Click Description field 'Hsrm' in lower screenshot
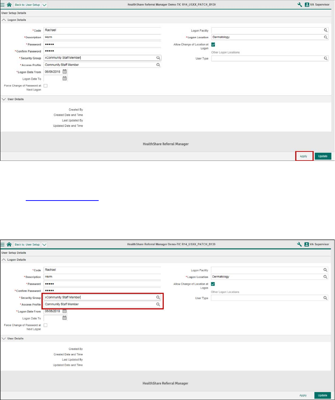The image size is (335, 400). tap(102, 277)
